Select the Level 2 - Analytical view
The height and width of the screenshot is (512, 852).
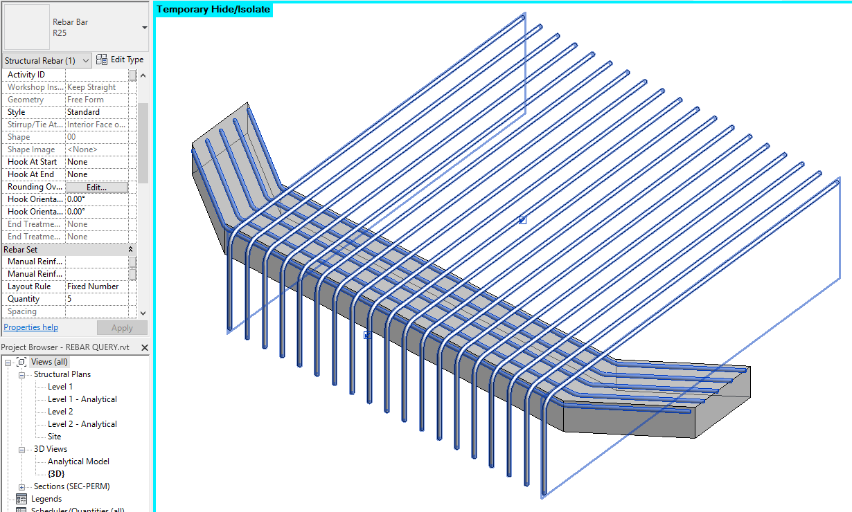point(83,423)
